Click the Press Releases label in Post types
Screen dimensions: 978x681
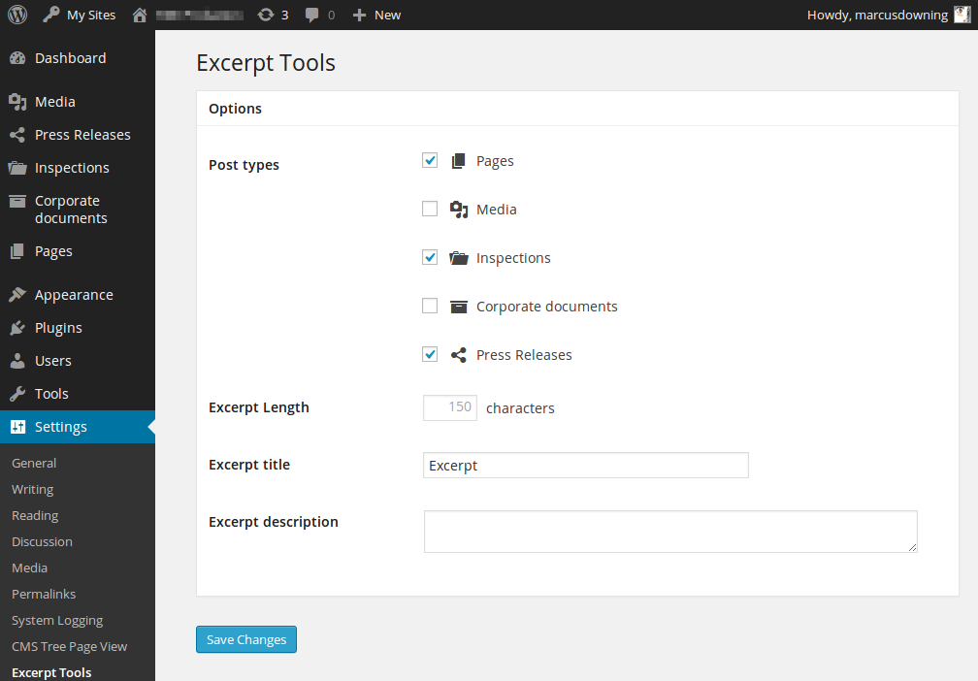tap(524, 355)
